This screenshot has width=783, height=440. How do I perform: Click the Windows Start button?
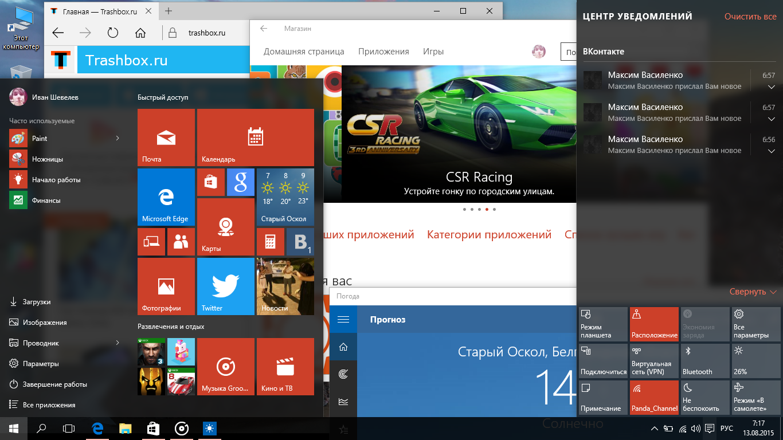pyautogui.click(x=14, y=428)
